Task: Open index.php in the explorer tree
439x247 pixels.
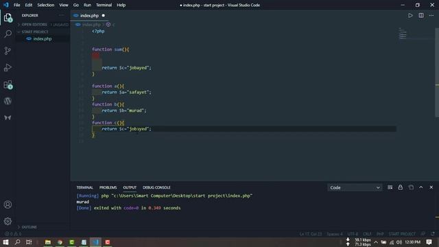Action: pyautogui.click(x=43, y=39)
